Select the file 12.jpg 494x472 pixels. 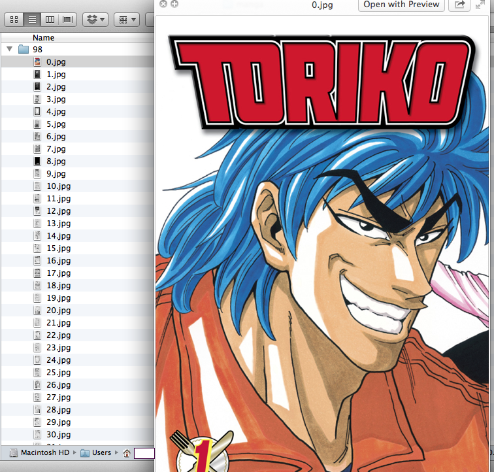[x=58, y=211]
